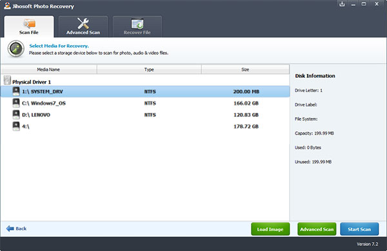Click the drive icon for 4:\
The width and height of the screenshot is (387, 251).
tap(16, 126)
